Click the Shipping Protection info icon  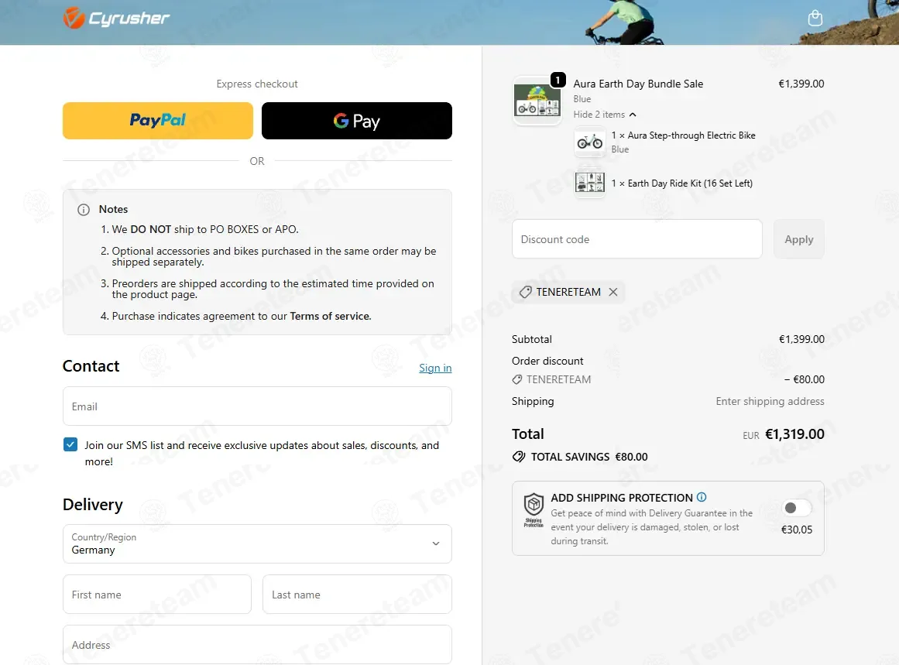(702, 497)
